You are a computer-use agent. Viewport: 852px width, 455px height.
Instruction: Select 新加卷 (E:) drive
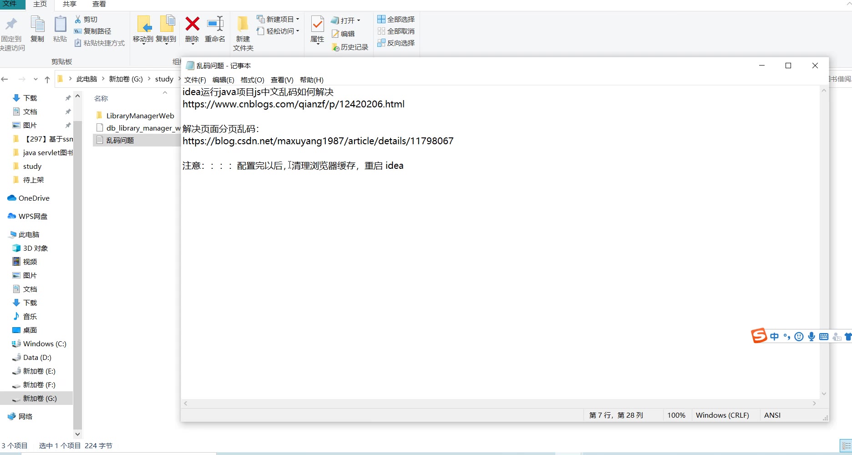point(34,371)
